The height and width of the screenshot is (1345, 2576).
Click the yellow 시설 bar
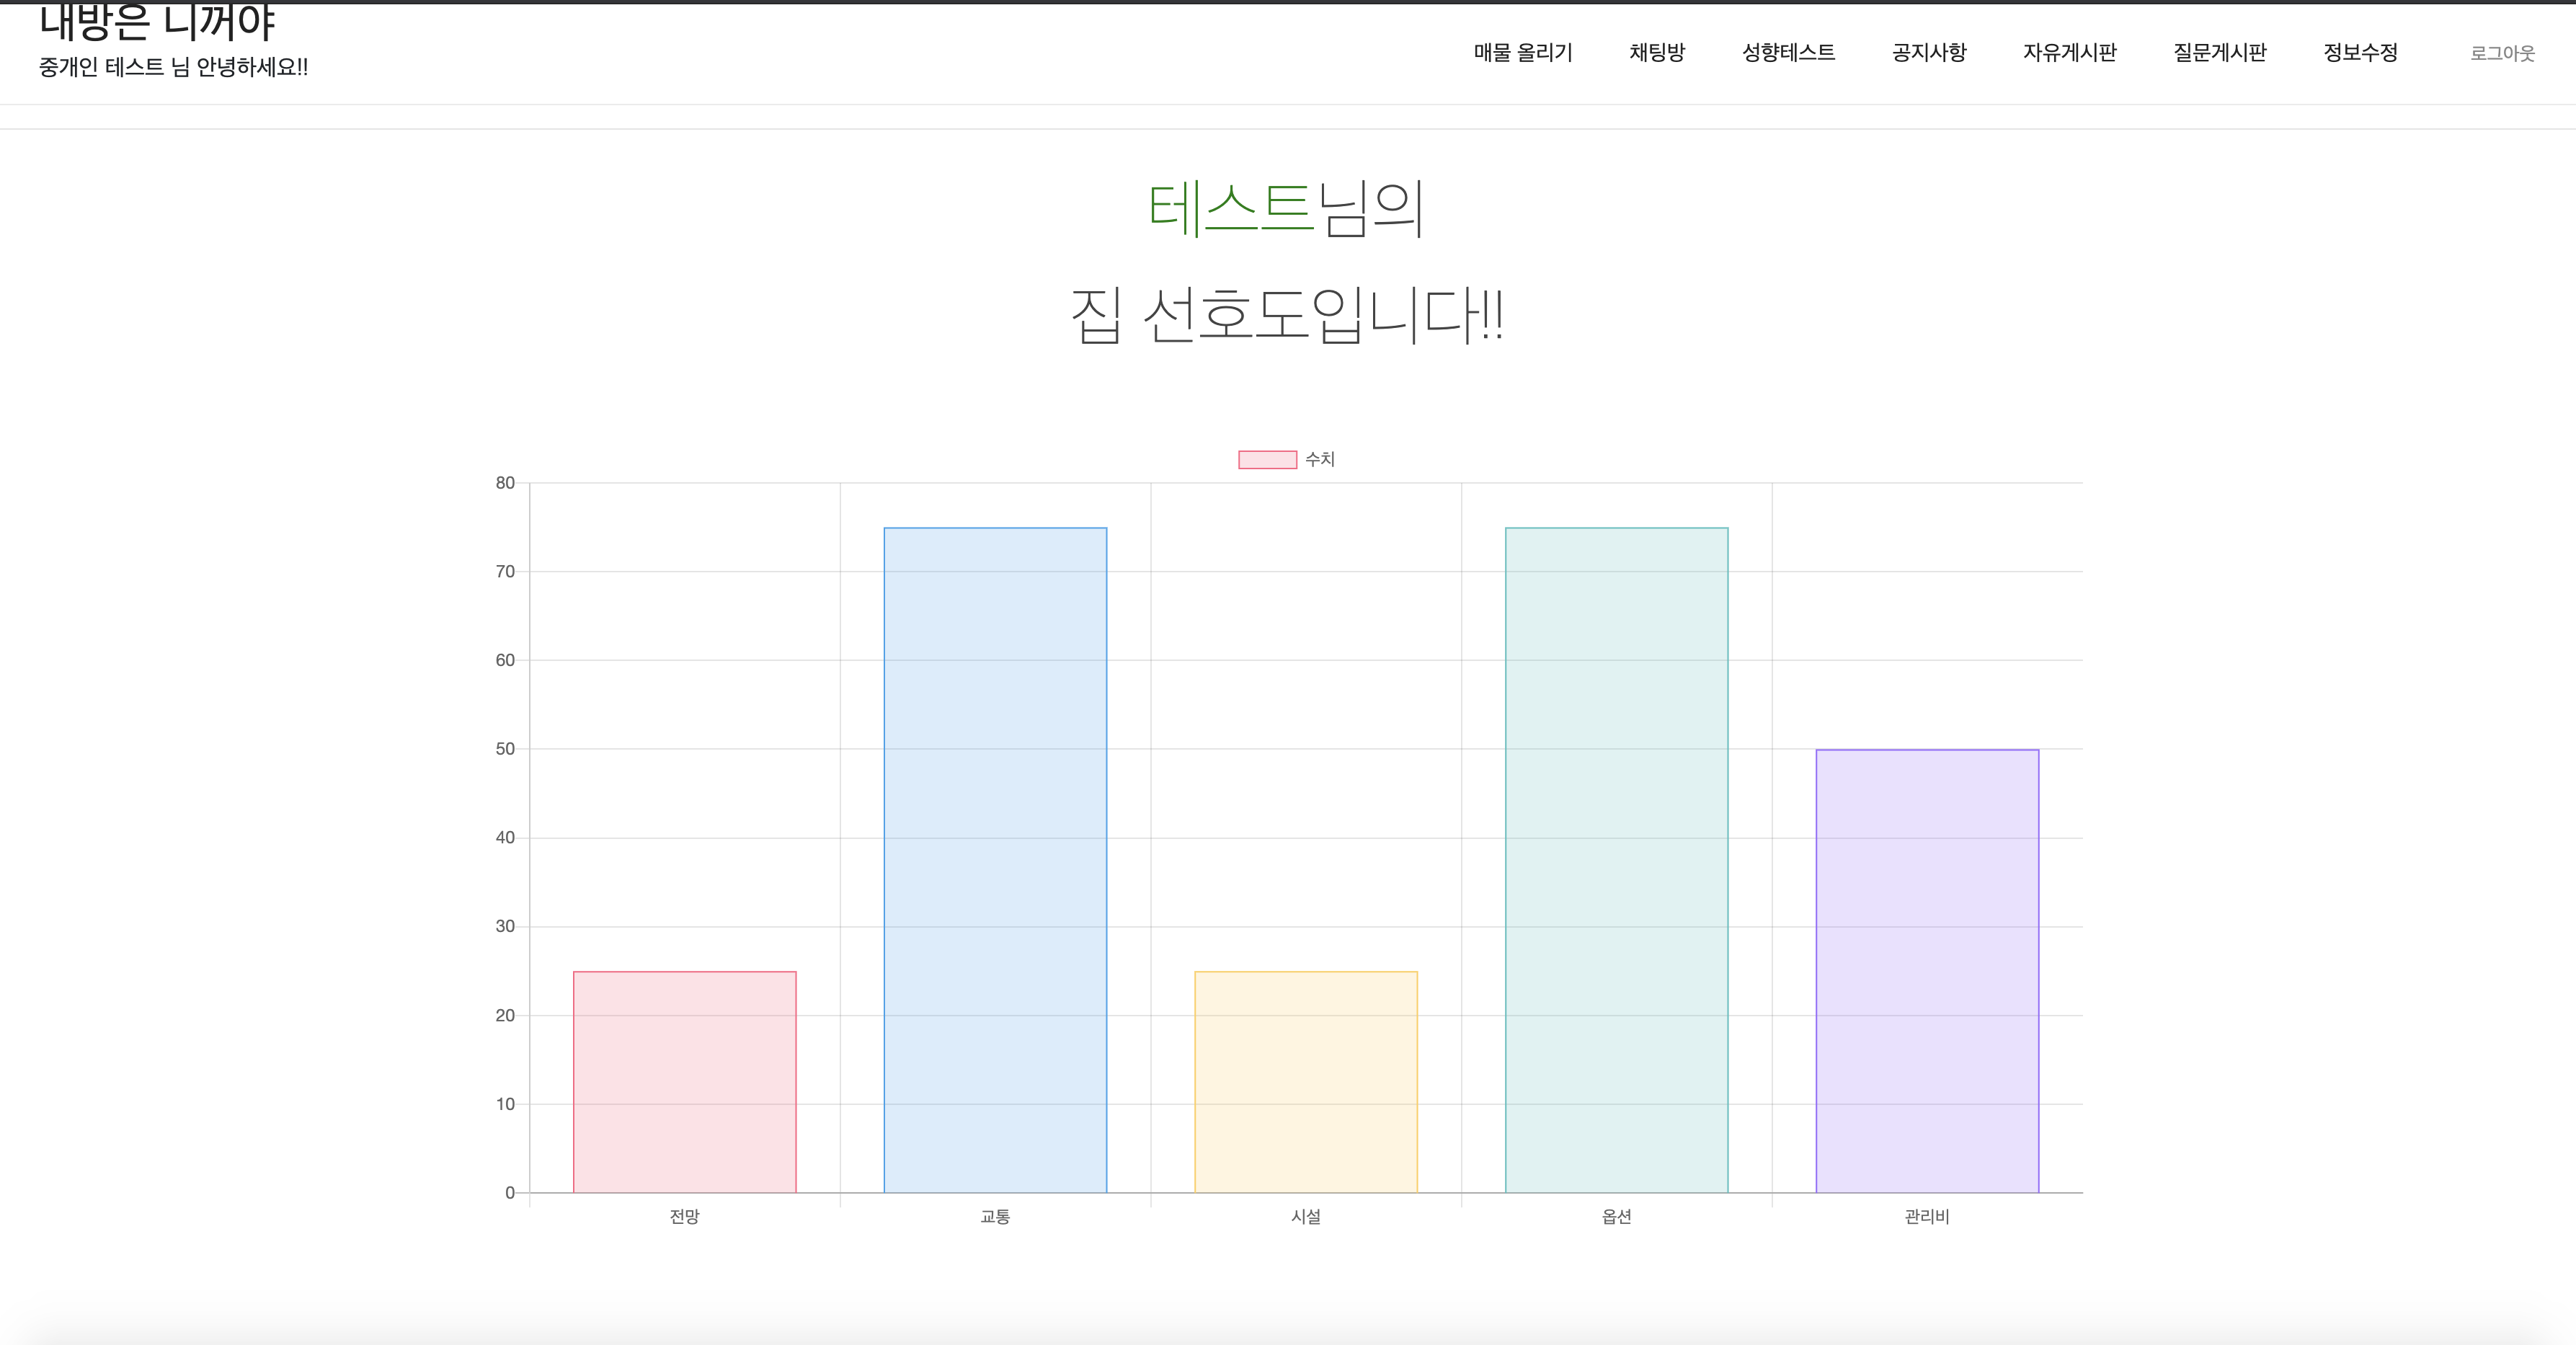[1305, 1082]
